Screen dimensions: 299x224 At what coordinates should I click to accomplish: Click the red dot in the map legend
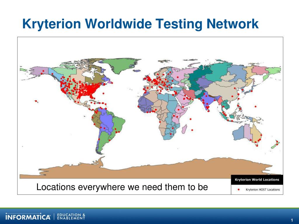[x=238, y=190]
